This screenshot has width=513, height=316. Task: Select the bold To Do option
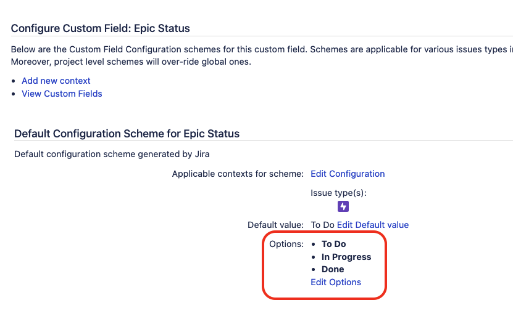pos(334,244)
